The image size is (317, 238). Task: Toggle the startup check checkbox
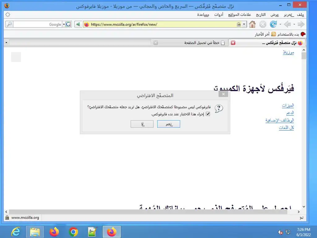(208, 114)
